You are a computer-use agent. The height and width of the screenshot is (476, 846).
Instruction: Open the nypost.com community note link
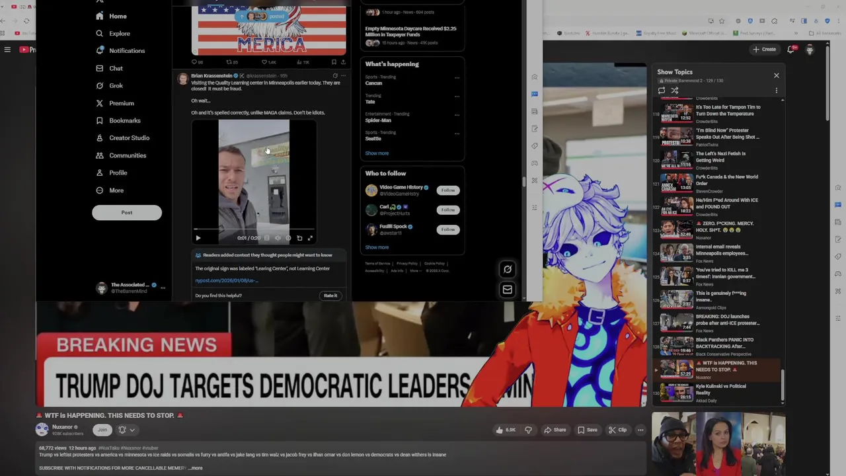(x=226, y=280)
